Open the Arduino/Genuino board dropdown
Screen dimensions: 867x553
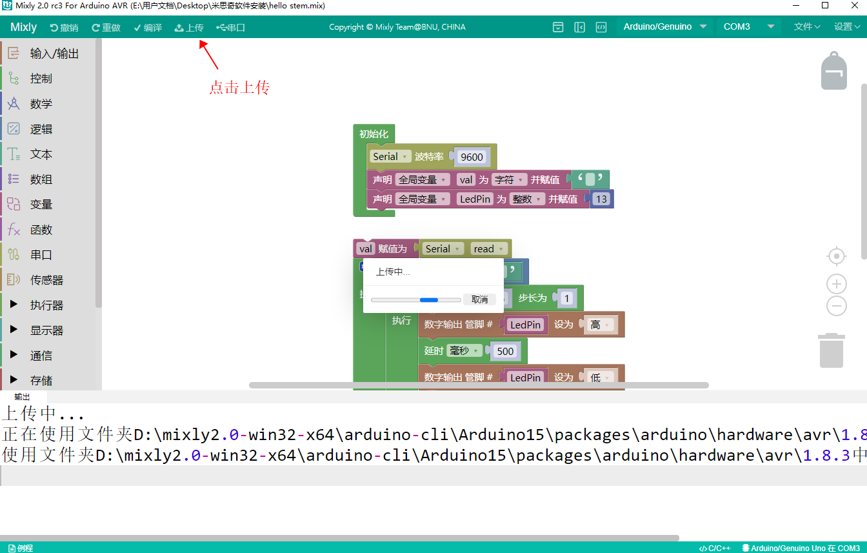coord(664,27)
